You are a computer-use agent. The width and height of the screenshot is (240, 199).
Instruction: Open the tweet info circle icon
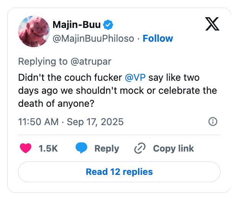coord(212,122)
